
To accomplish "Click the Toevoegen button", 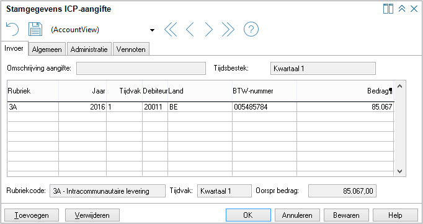I will pyautogui.click(x=32, y=215).
